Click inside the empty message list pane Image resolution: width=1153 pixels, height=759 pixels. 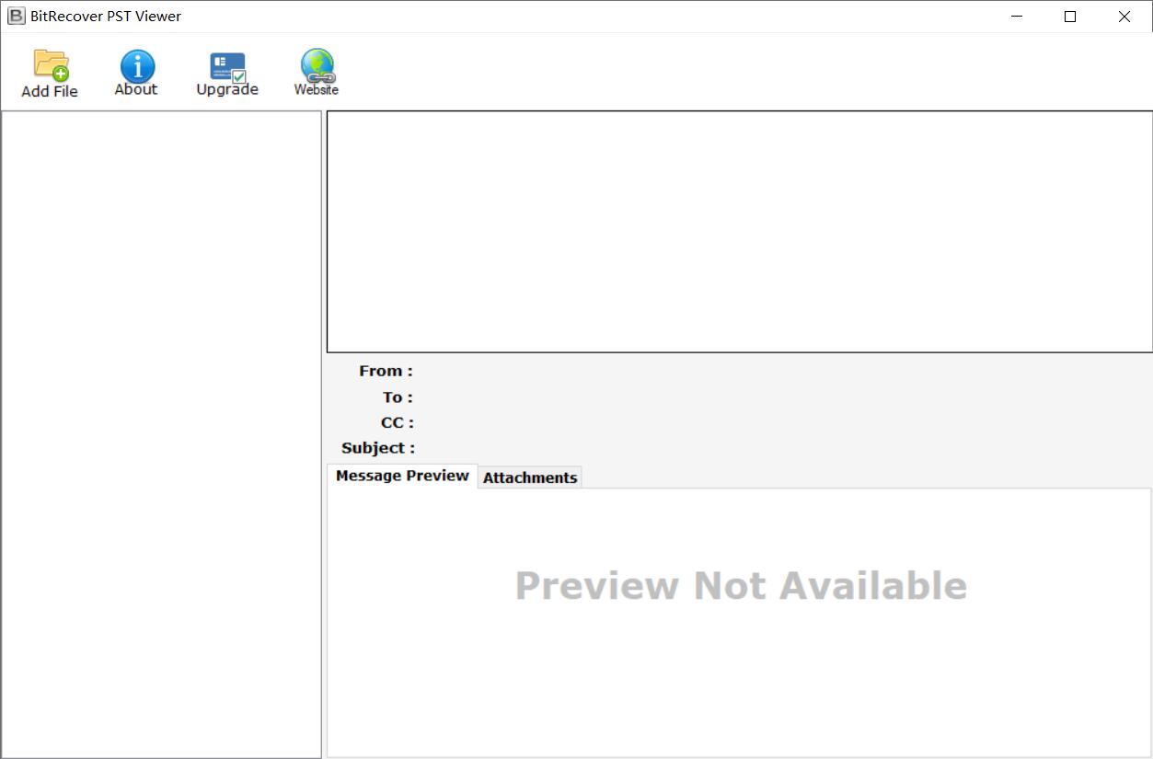740,232
